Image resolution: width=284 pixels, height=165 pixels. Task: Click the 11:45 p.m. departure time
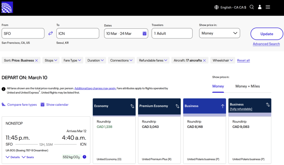(x=18, y=138)
